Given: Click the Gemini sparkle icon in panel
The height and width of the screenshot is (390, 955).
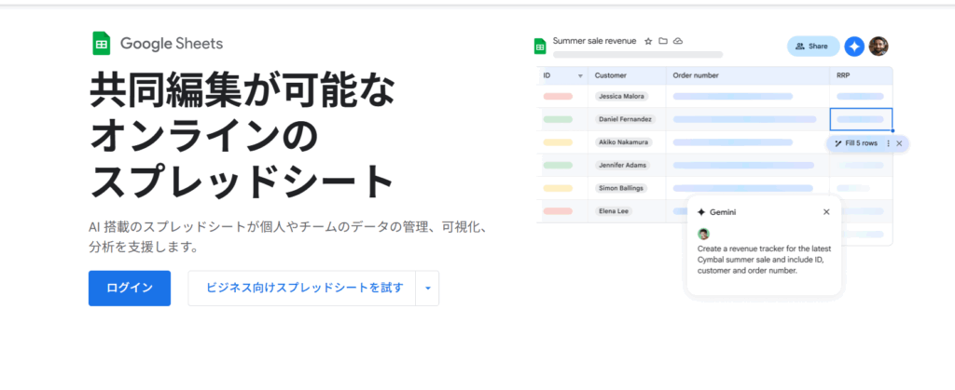Looking at the screenshot, I should pyautogui.click(x=701, y=212).
